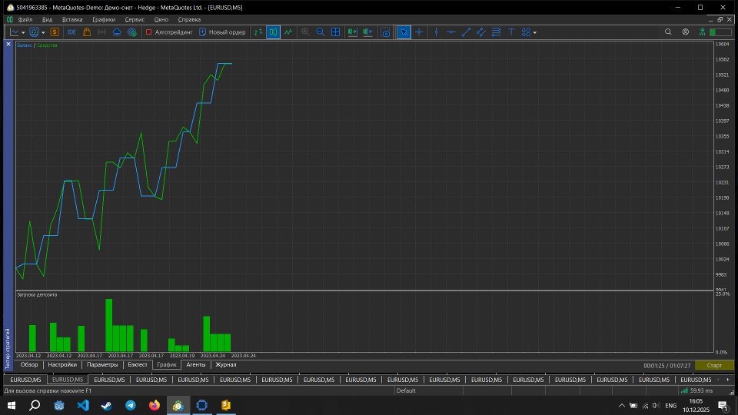This screenshot has width=738, height=415.
Task: Click the zoom out magnifier
Action: click(321, 32)
